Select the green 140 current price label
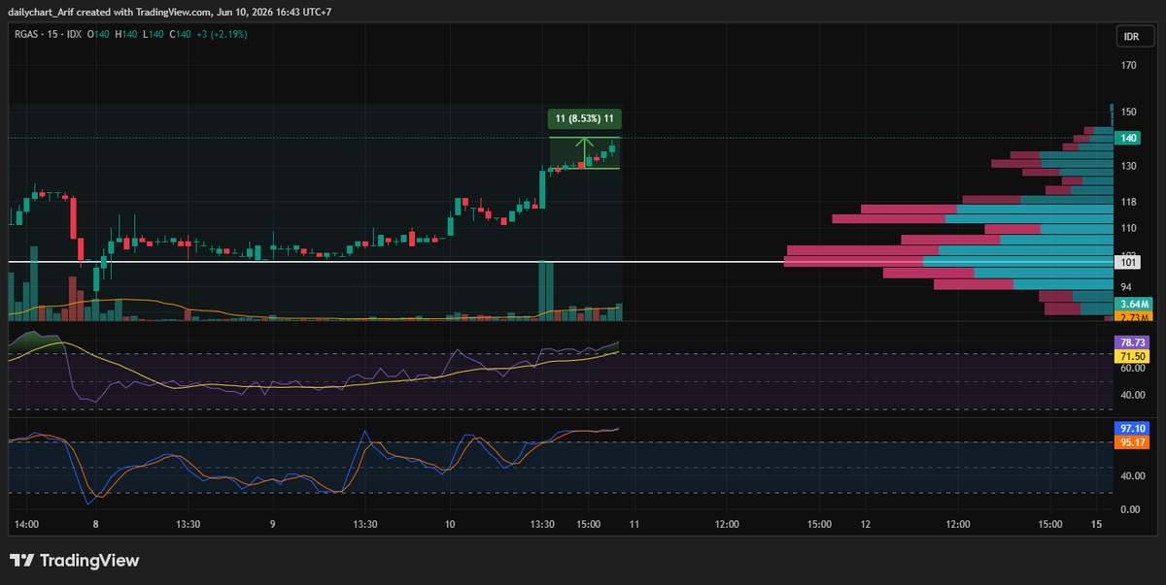1166x585 pixels. [x=1130, y=139]
